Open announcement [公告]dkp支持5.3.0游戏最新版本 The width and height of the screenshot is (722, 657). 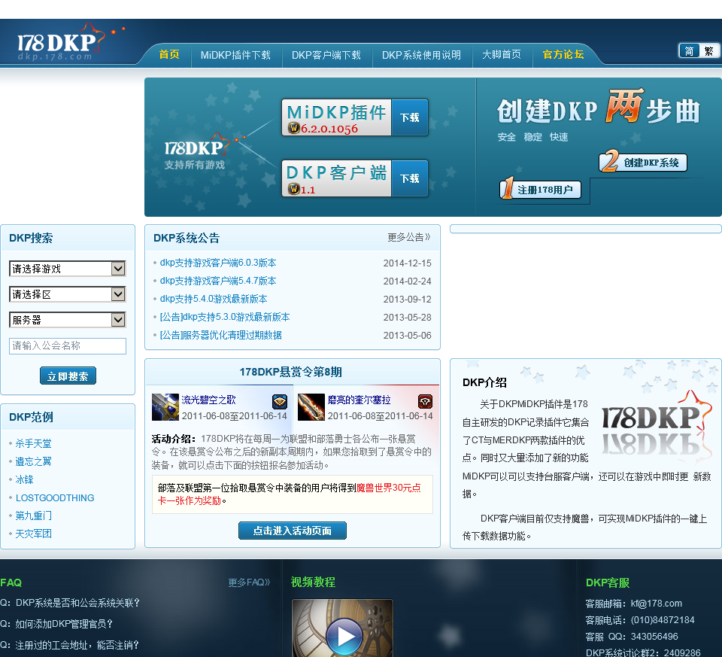(x=225, y=317)
